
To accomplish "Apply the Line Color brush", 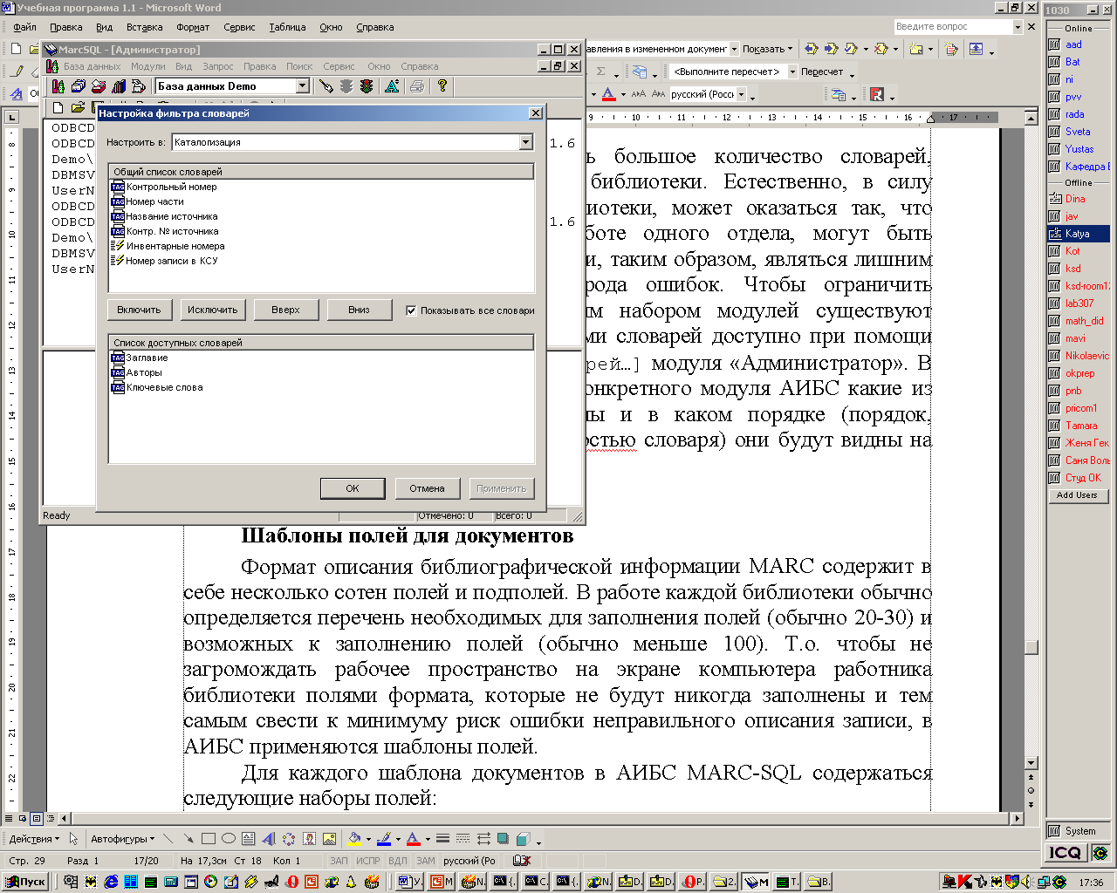I will coord(384,839).
